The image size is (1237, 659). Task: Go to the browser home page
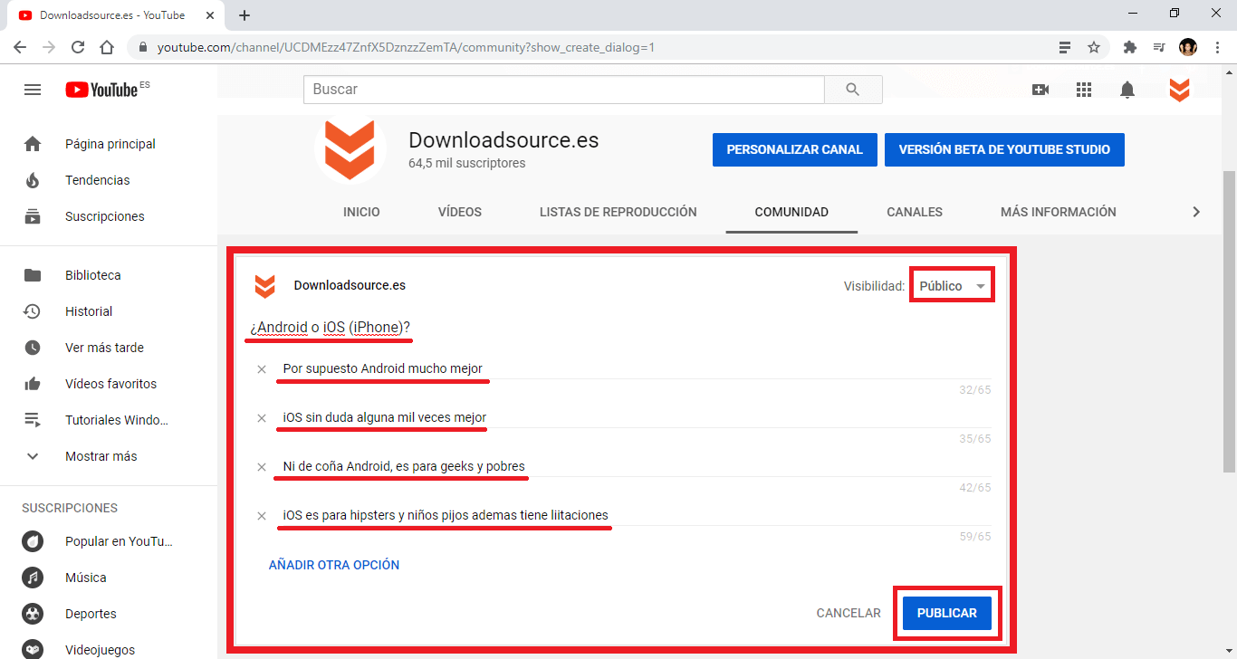(107, 47)
